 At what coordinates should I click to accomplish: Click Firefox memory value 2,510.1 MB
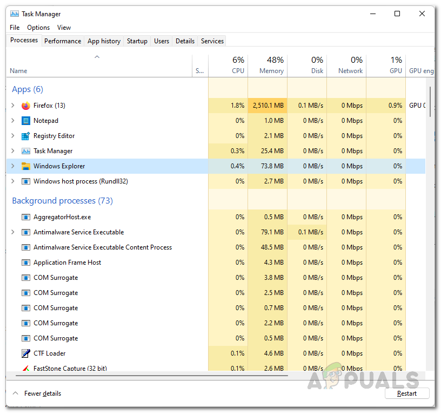(268, 106)
